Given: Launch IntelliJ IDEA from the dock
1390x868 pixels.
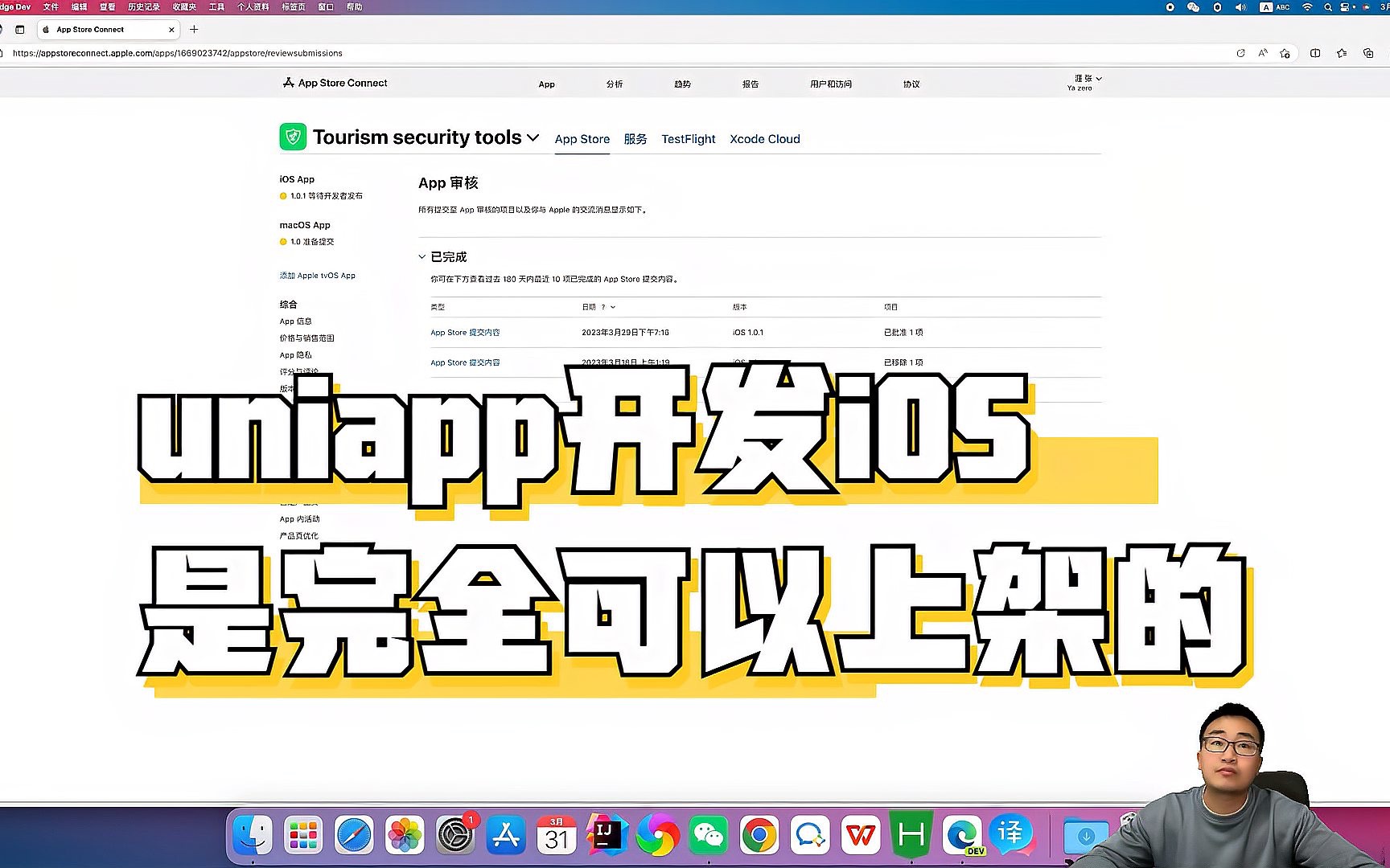Looking at the screenshot, I should coord(607,836).
